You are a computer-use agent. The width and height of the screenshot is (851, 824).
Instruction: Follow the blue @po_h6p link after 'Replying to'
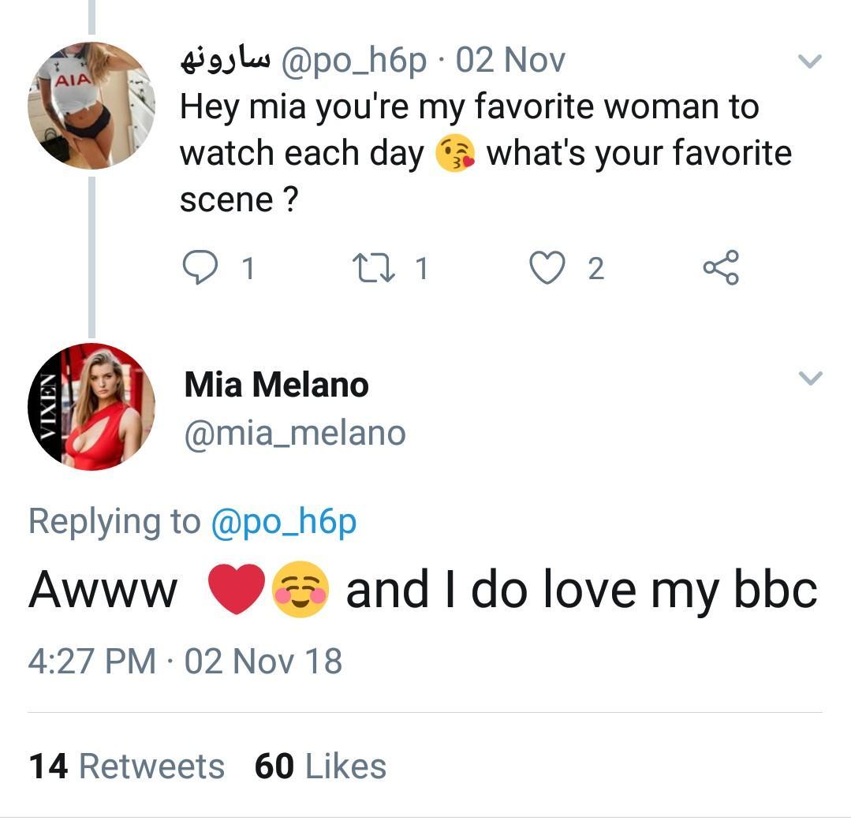(x=283, y=522)
